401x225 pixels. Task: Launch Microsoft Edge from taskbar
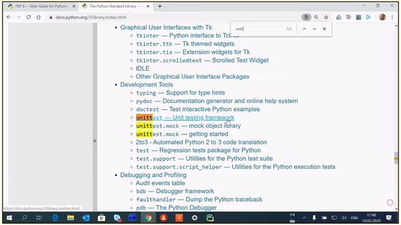55,218
